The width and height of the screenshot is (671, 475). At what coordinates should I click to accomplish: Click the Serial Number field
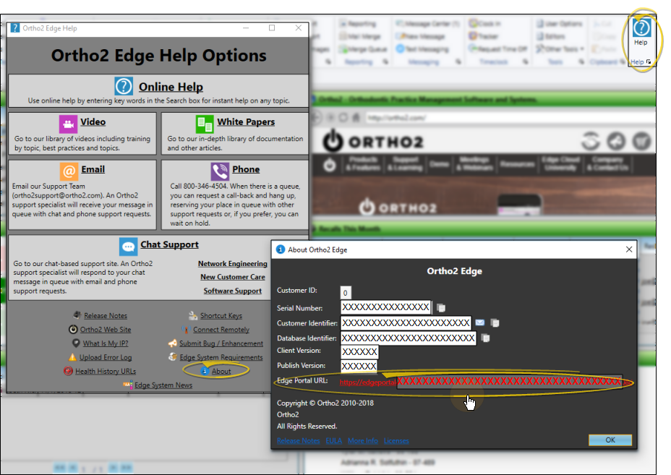point(385,307)
